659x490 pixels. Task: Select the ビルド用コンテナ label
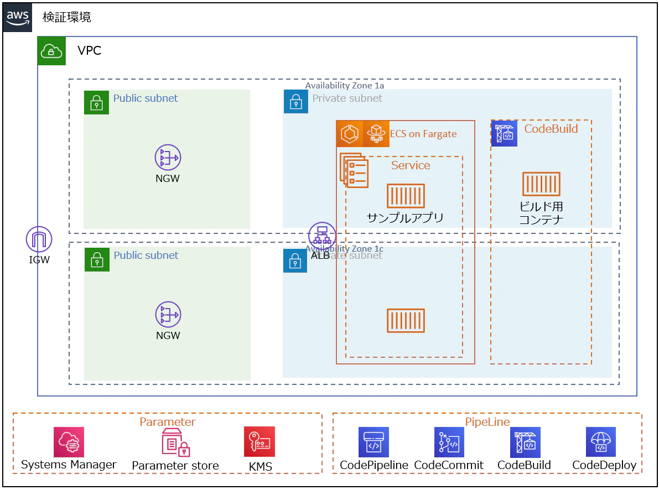(541, 213)
